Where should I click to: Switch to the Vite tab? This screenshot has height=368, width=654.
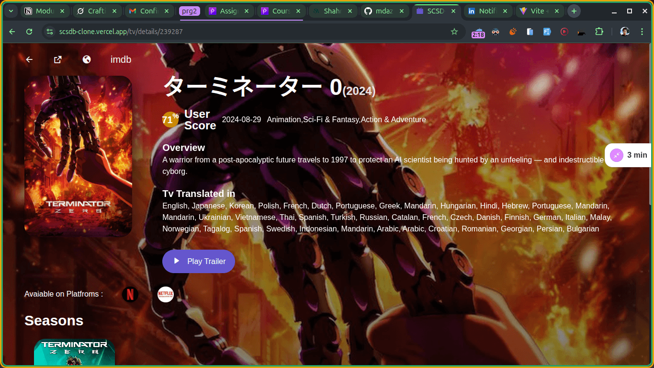[540, 11]
